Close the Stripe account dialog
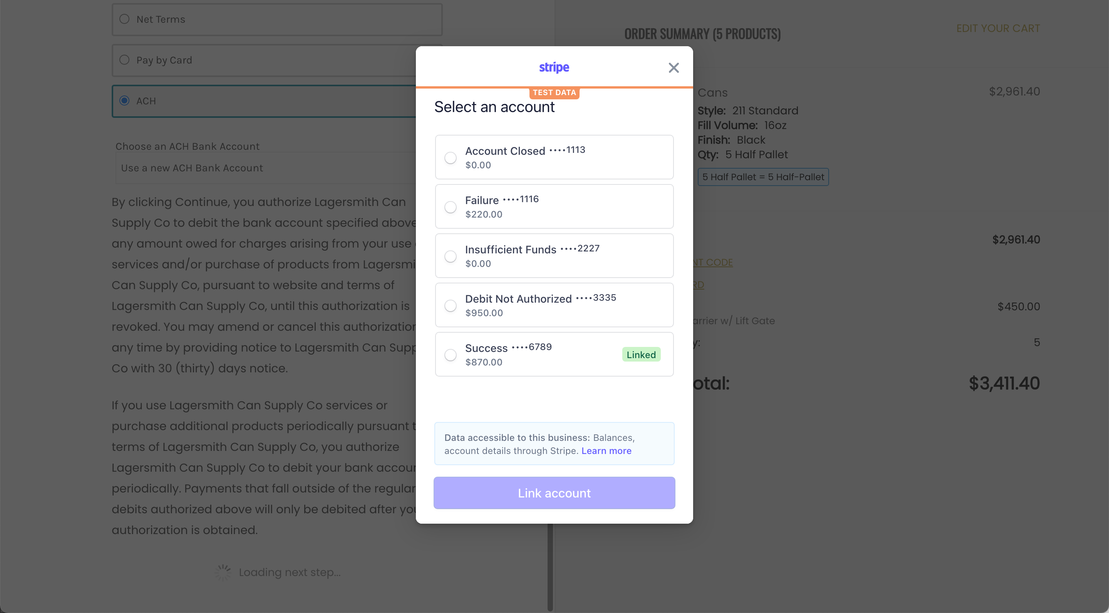 pyautogui.click(x=673, y=68)
